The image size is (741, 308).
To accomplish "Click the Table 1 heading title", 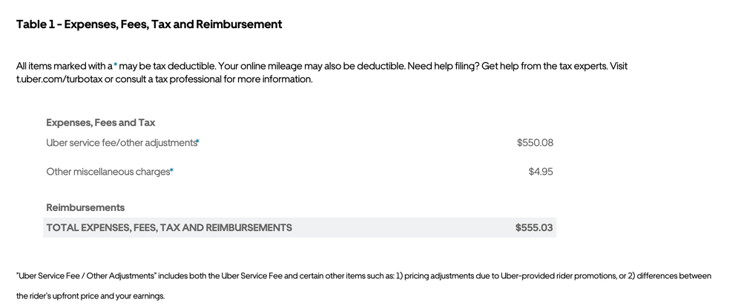I will (149, 24).
